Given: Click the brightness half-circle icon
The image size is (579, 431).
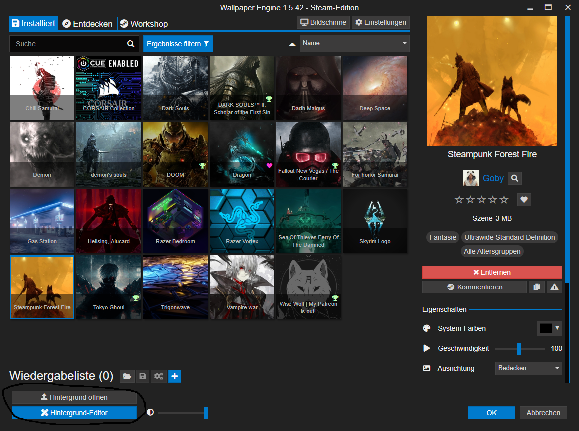Looking at the screenshot, I should 150,412.
